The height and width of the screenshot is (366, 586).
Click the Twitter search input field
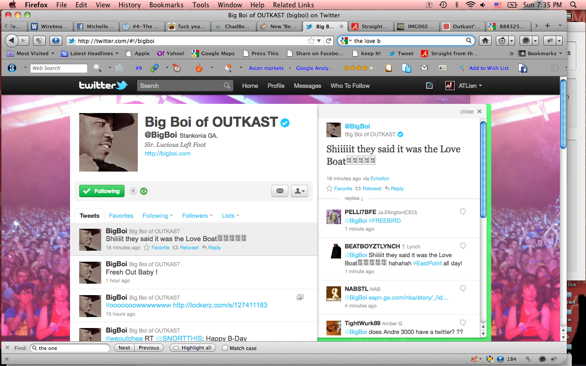pyautogui.click(x=181, y=86)
